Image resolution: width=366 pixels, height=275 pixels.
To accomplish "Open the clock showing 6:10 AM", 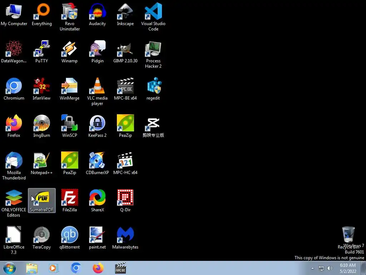I will coord(348,268).
